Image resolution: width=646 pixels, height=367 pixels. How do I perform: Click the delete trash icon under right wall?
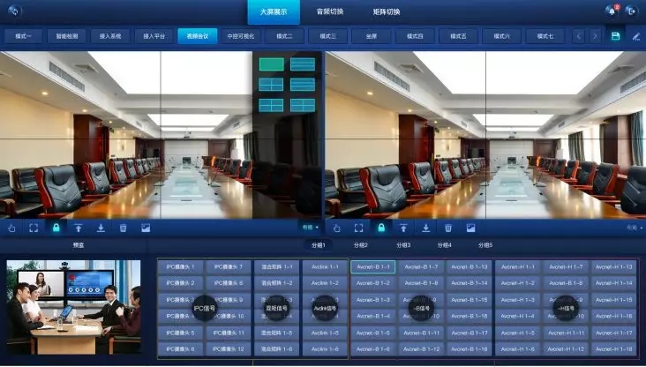coord(448,228)
